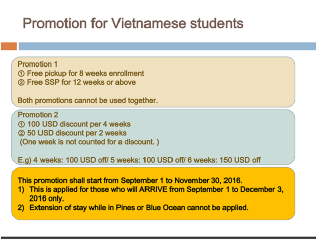Click the dark footer line at the slide bottom
The width and height of the screenshot is (317, 240).
pyautogui.click(x=158, y=238)
